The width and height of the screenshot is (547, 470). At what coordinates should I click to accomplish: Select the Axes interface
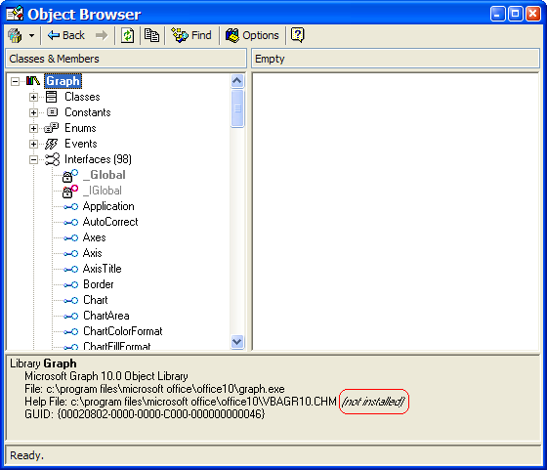(x=94, y=237)
